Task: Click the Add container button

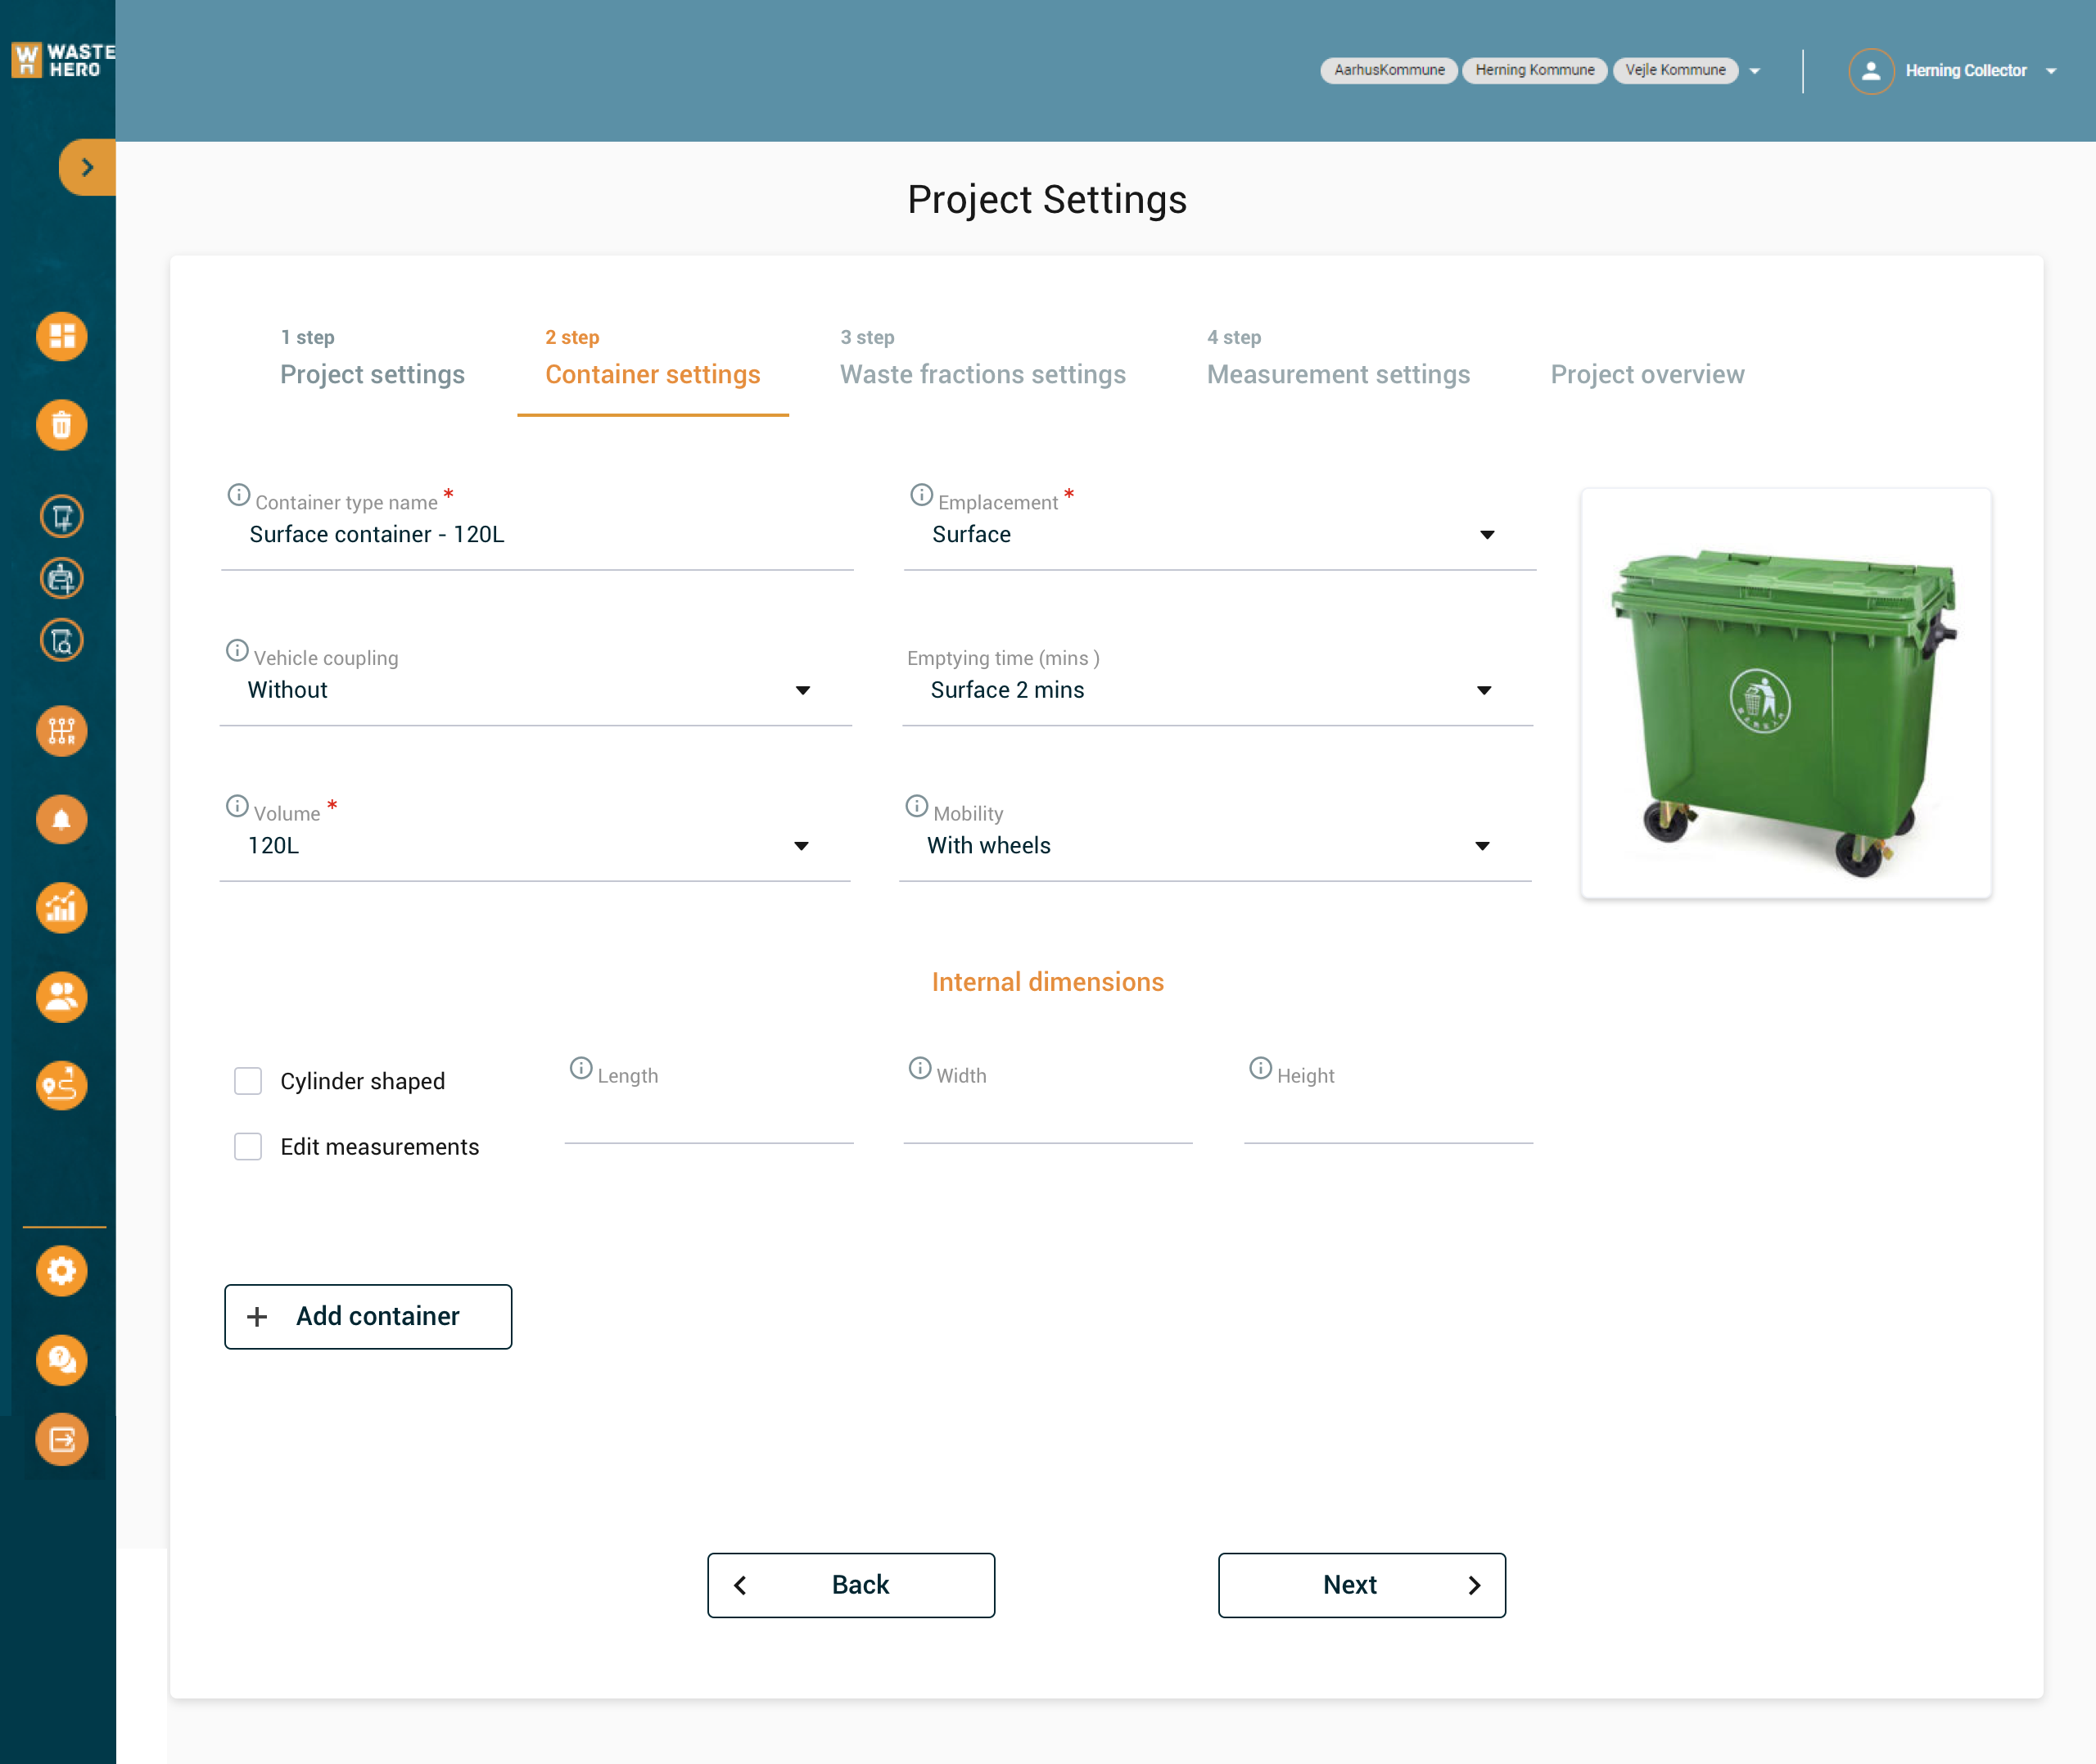Action: coord(368,1317)
